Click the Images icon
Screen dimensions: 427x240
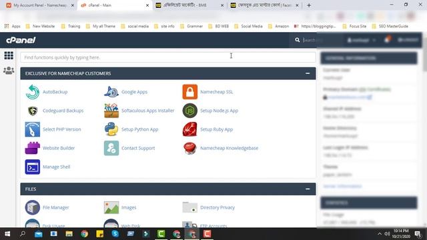(x=111, y=207)
